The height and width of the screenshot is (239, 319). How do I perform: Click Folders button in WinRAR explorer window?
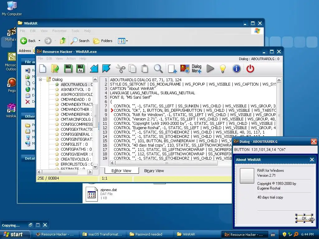103,41
